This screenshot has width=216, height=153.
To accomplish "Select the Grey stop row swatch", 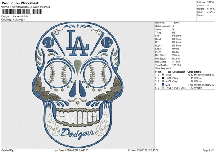I will tap(163, 81).
